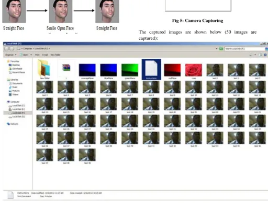Select the rose image thumbnail
Image resolution: width=268 pixels, height=203 pixels.
coord(194,70)
